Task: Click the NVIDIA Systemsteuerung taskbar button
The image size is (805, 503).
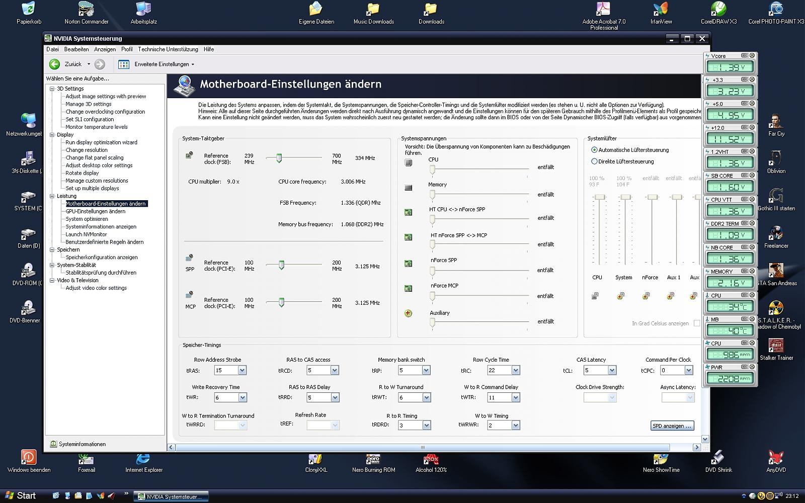Action: (x=171, y=497)
